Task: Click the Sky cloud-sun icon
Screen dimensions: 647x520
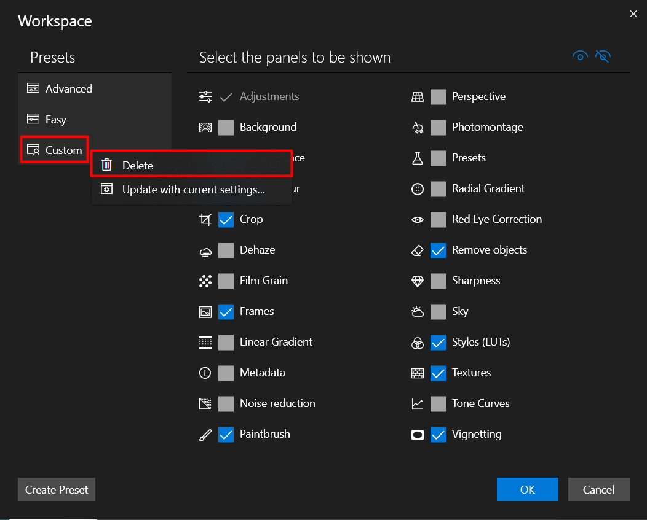Action: (x=418, y=311)
